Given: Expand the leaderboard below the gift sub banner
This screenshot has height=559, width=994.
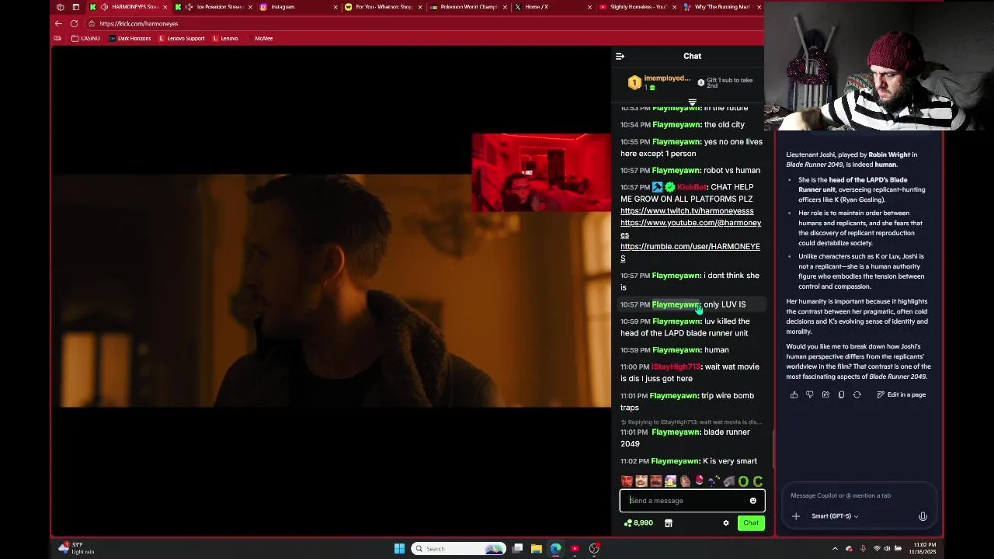Looking at the screenshot, I should click(692, 102).
